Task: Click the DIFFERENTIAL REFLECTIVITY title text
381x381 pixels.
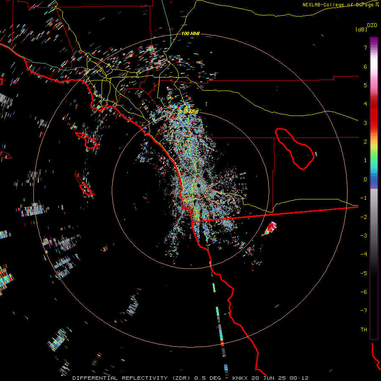Action: [120, 378]
